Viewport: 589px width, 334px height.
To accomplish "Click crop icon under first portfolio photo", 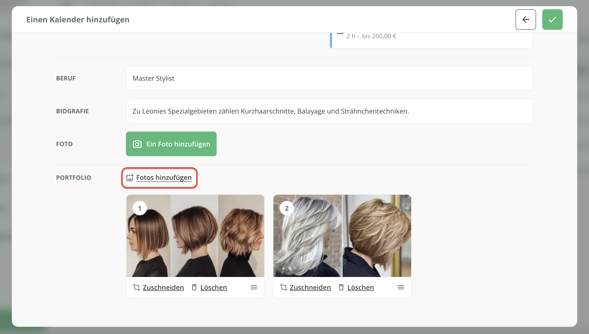I will [x=136, y=287].
